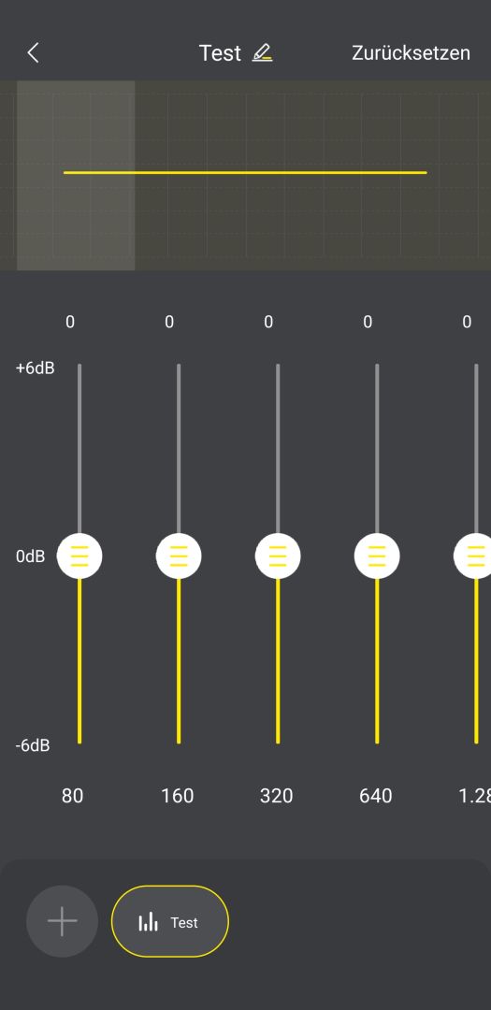Select the Test preset chip
This screenshot has width=491, height=1010.
pos(170,921)
